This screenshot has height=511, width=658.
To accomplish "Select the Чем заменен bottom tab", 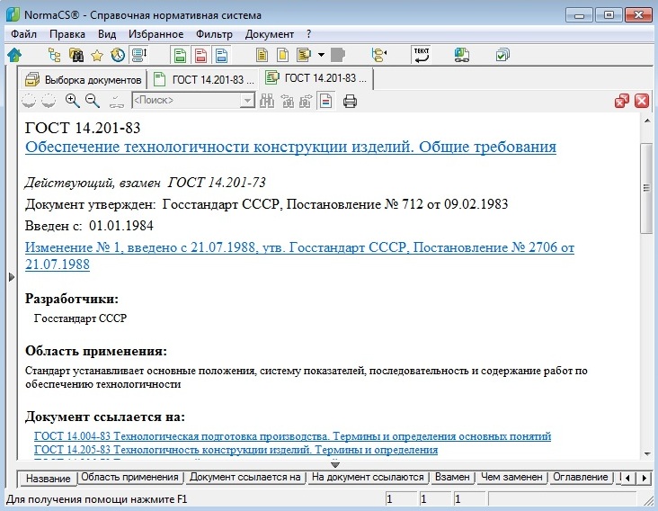I will point(511,478).
